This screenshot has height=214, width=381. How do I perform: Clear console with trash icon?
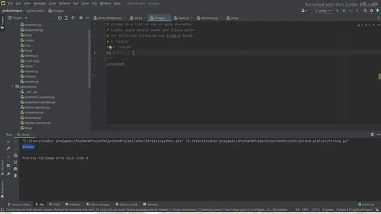pyautogui.click(x=15, y=175)
